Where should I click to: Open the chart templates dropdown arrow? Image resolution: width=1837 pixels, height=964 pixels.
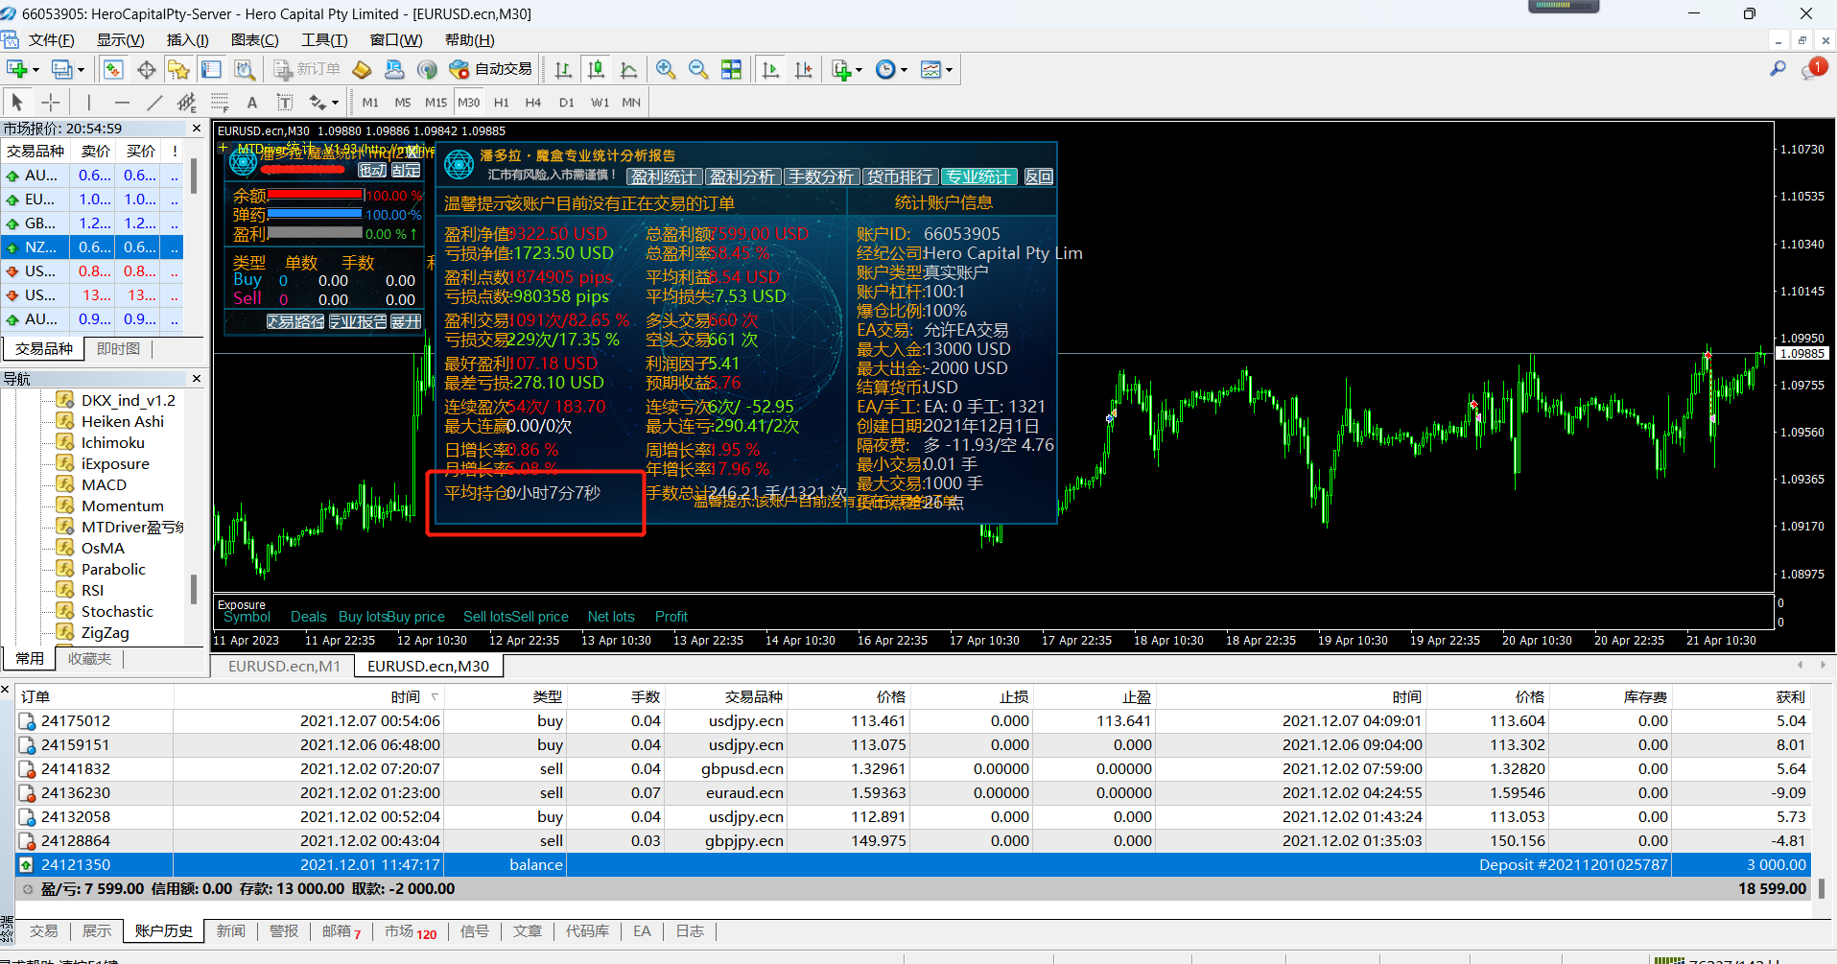(x=949, y=69)
